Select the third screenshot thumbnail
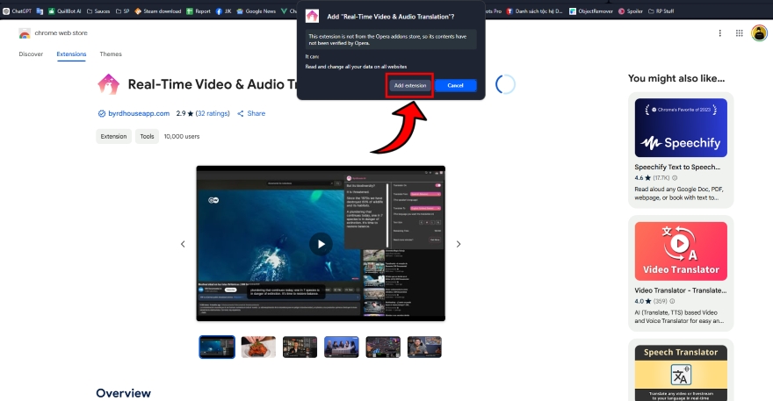Image resolution: width=773 pixels, height=401 pixels. coord(300,347)
